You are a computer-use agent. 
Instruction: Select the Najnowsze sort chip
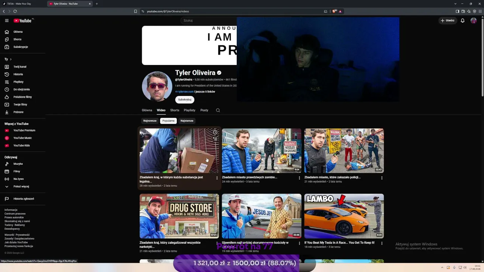(x=150, y=121)
